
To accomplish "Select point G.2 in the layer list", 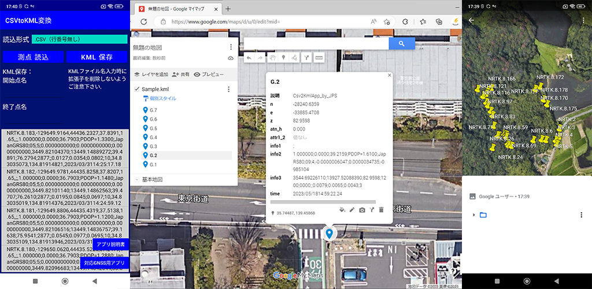I will pos(187,155).
